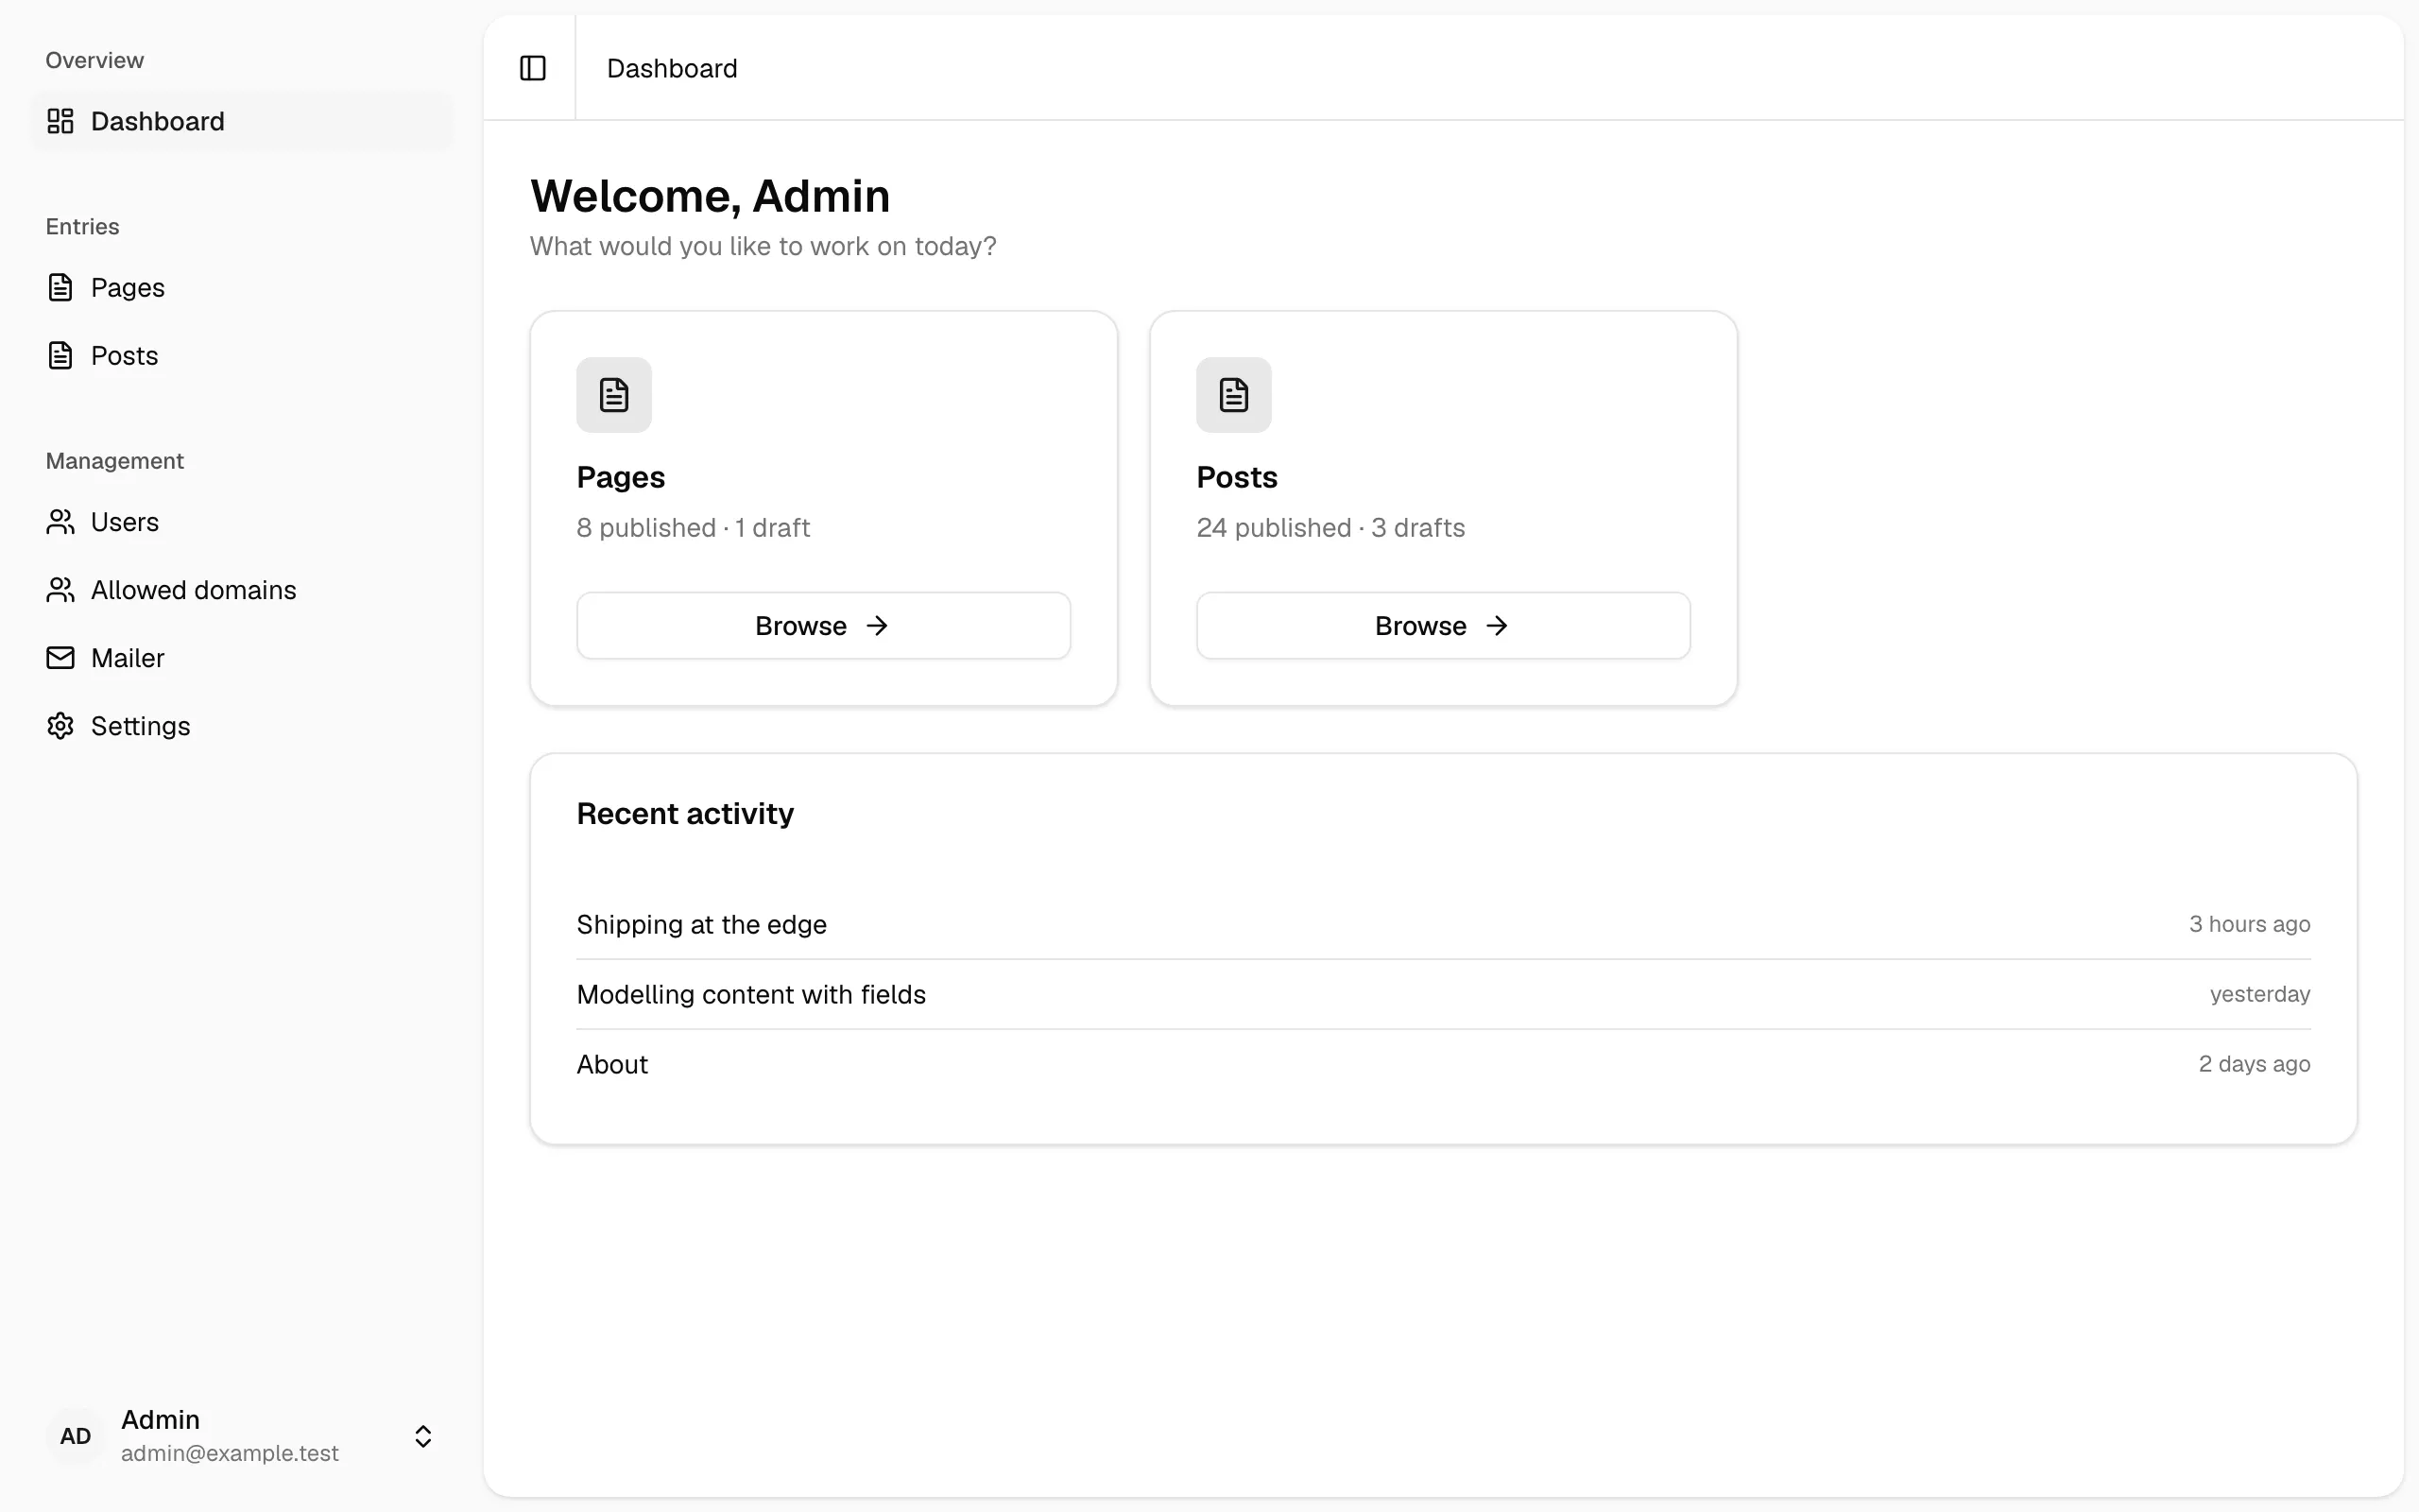Open Posts in the sidebar menu
Viewport: 2419px width, 1512px height.
pos(242,355)
